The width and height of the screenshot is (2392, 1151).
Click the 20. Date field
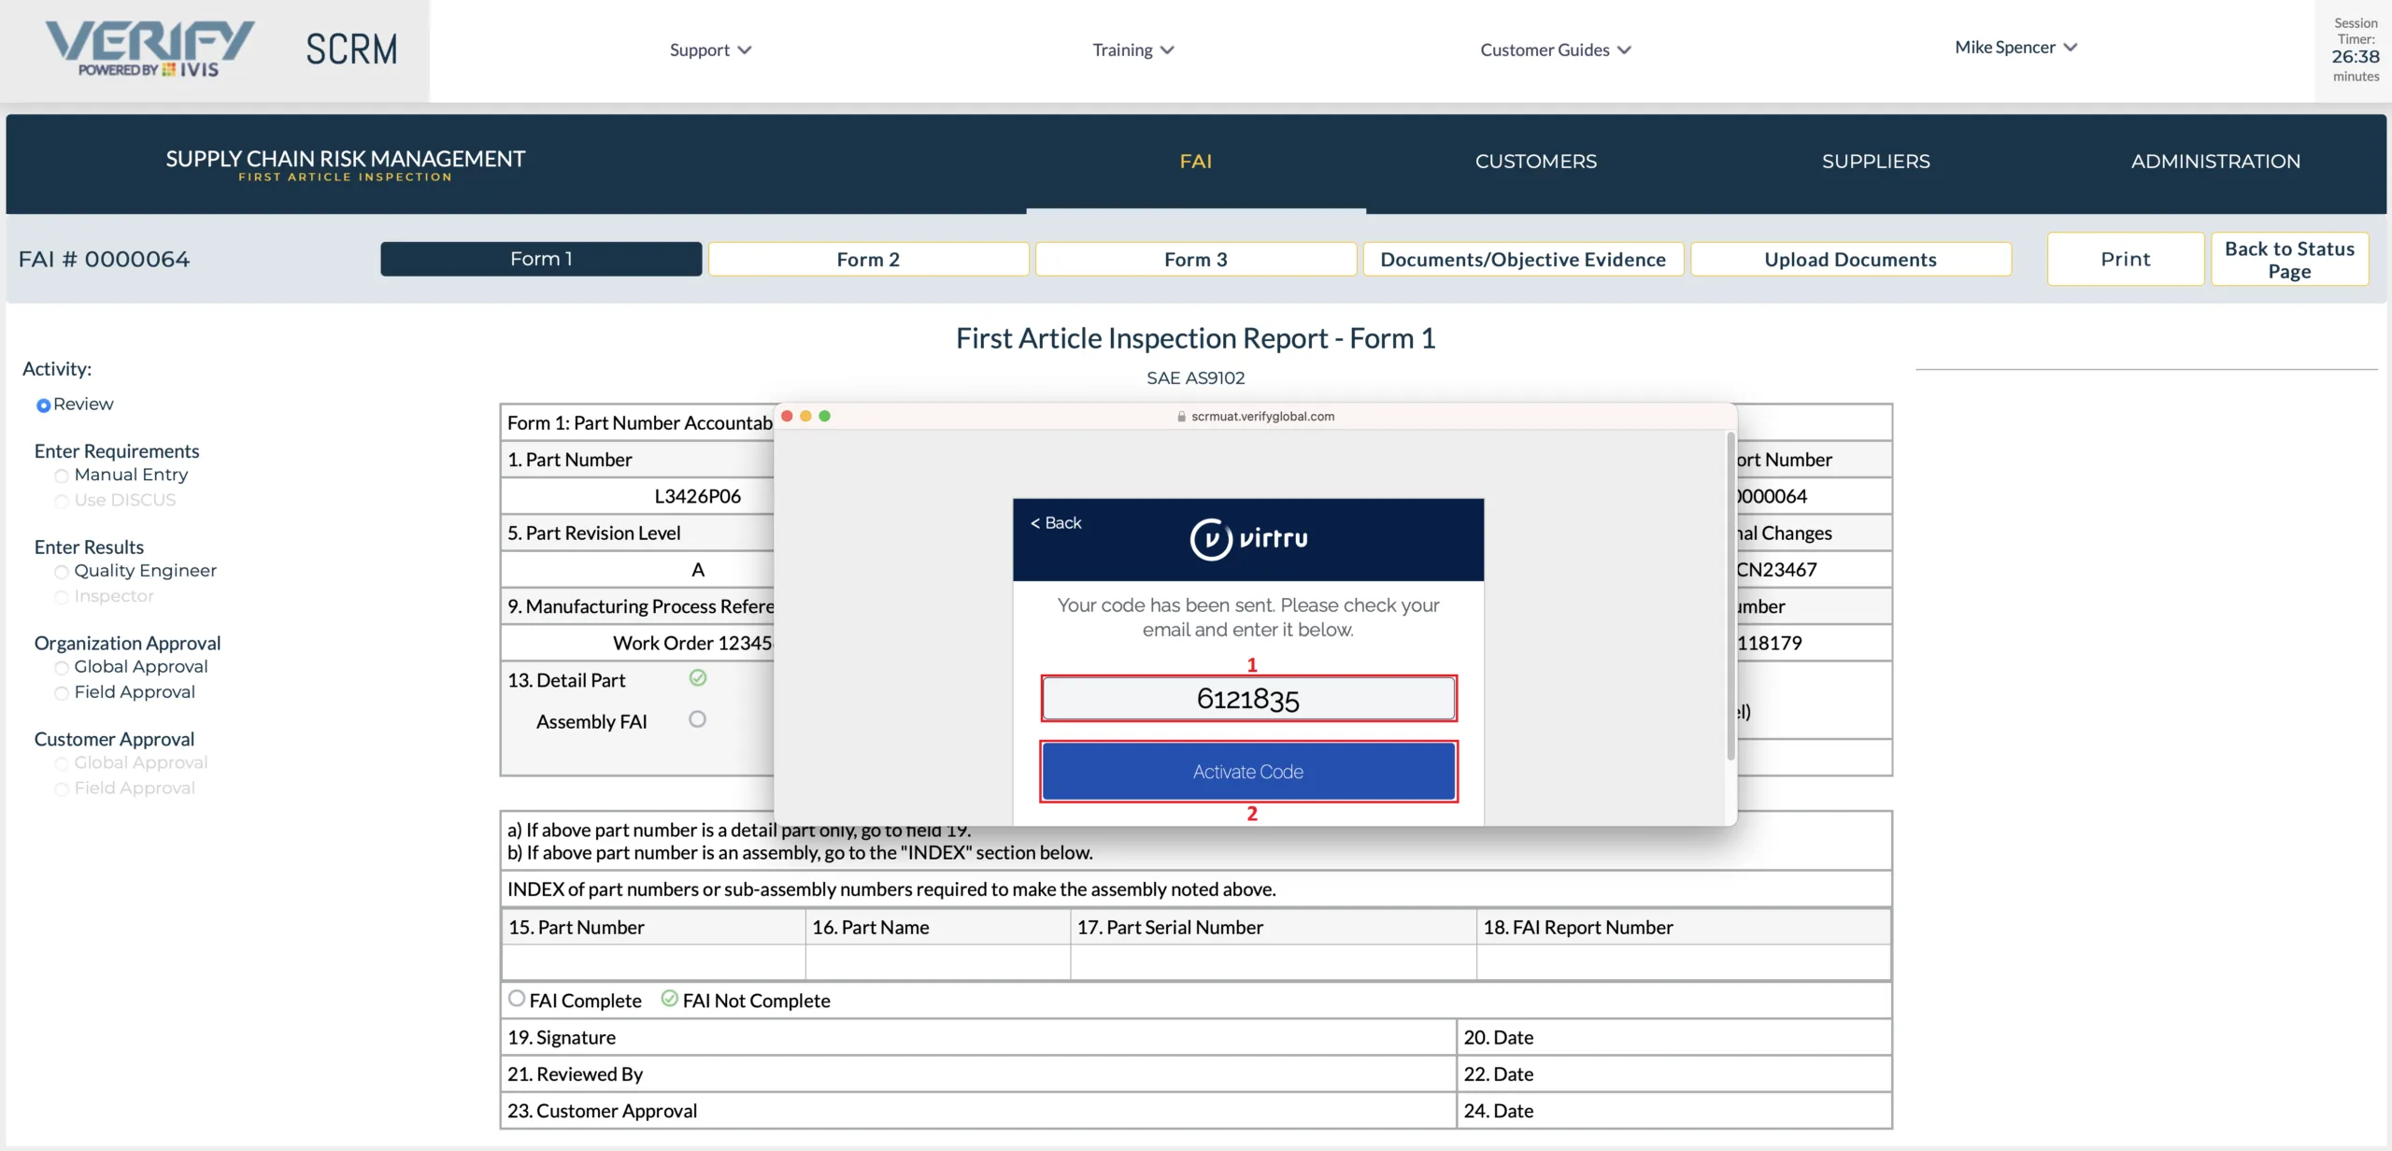[x=1674, y=1037]
